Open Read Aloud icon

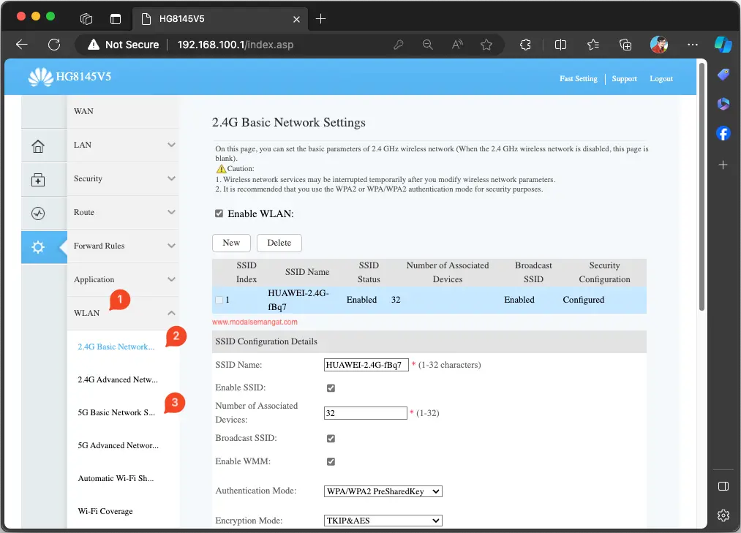[457, 45]
